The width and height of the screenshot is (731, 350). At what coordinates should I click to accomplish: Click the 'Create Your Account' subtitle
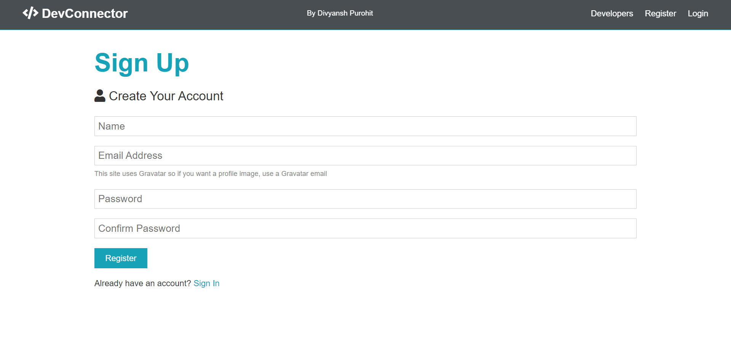(x=166, y=96)
